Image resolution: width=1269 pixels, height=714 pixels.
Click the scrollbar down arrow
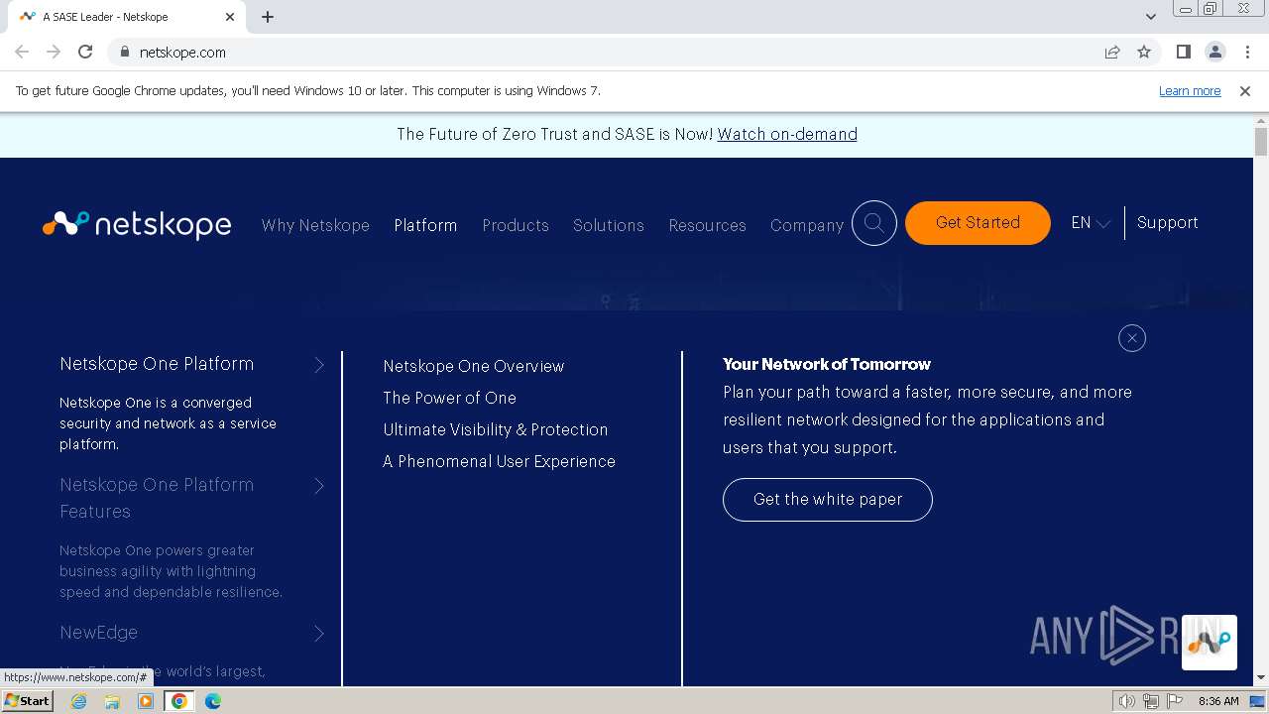(x=1261, y=678)
